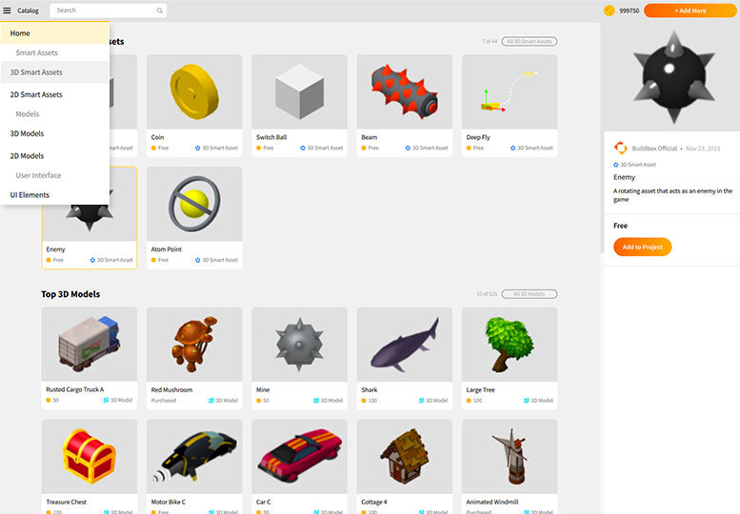
Task: Click the Deep Fly card's 3D Smart Asset tag
Action: click(531, 148)
